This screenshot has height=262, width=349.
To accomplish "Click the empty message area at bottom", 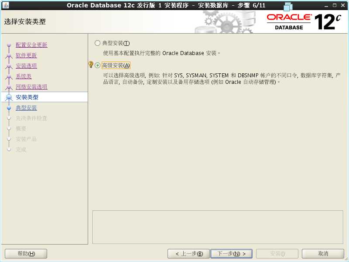I will click(218, 227).
